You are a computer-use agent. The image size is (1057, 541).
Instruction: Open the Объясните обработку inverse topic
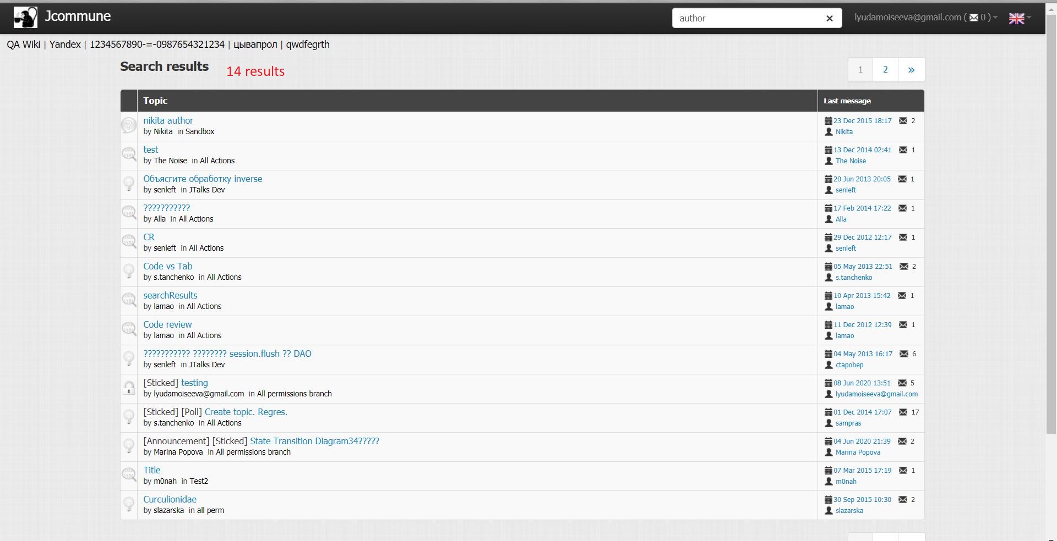pyautogui.click(x=203, y=179)
